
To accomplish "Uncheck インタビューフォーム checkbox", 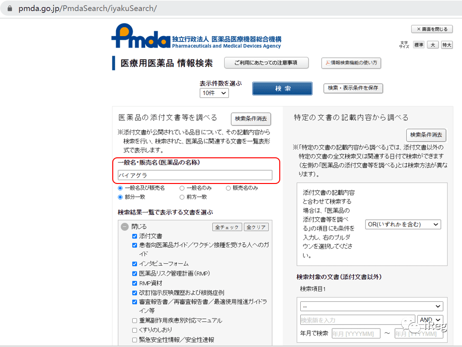I will tap(135, 264).
